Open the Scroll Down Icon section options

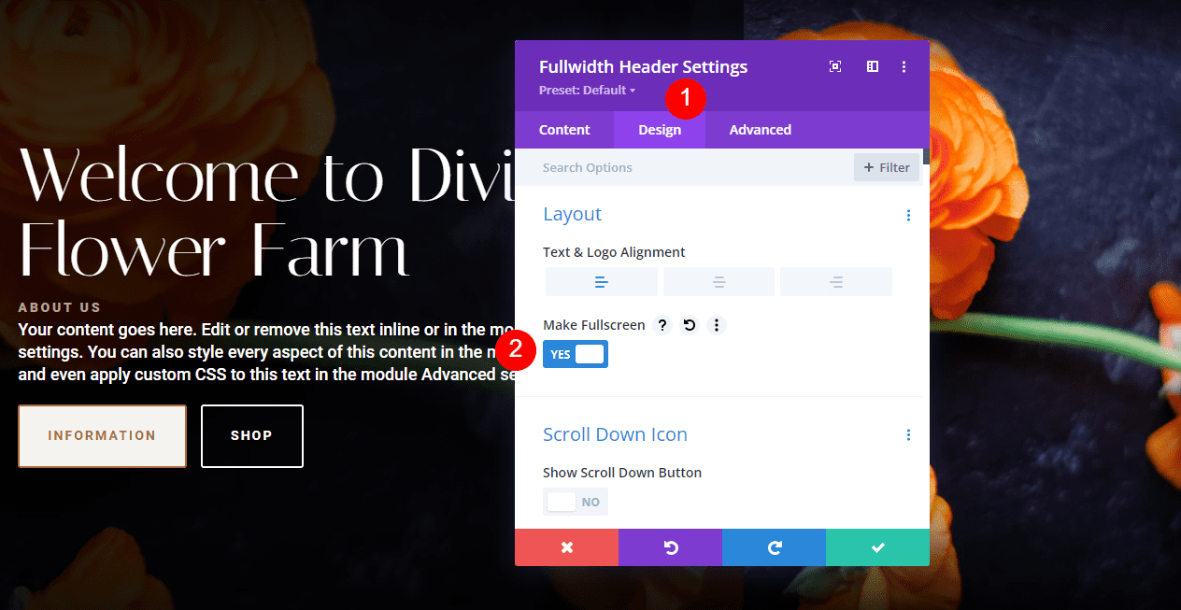tap(908, 434)
